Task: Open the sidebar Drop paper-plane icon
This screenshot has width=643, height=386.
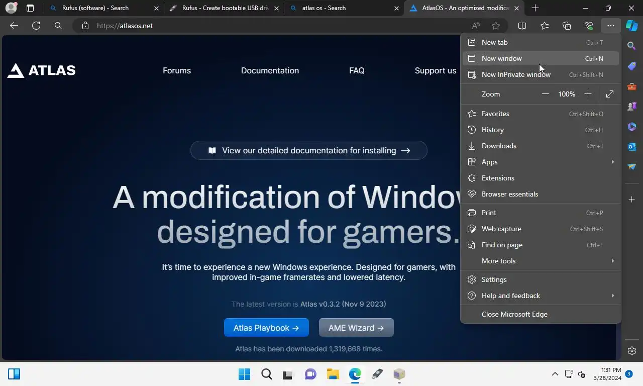Action: click(x=632, y=167)
